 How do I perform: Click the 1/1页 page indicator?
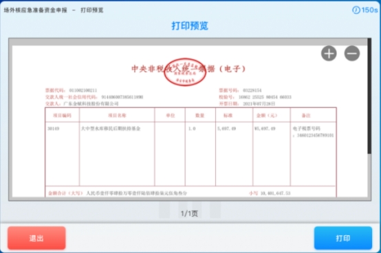(189, 213)
